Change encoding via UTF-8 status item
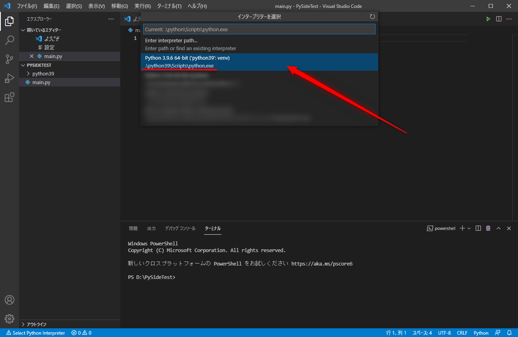The height and width of the screenshot is (337, 518). point(444,333)
